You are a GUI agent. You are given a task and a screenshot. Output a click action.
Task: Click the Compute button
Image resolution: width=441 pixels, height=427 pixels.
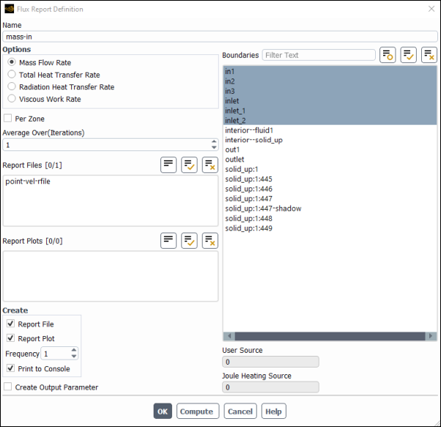point(198,412)
